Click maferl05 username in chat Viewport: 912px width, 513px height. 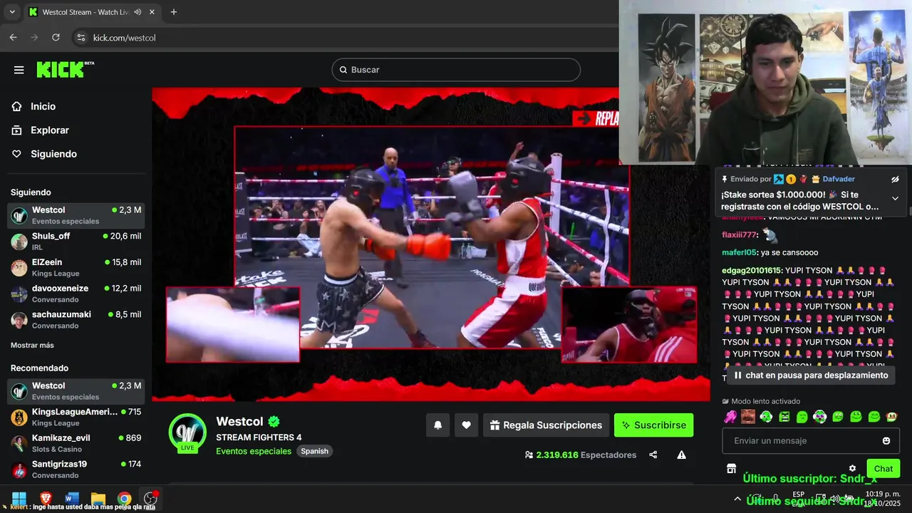[x=739, y=252]
